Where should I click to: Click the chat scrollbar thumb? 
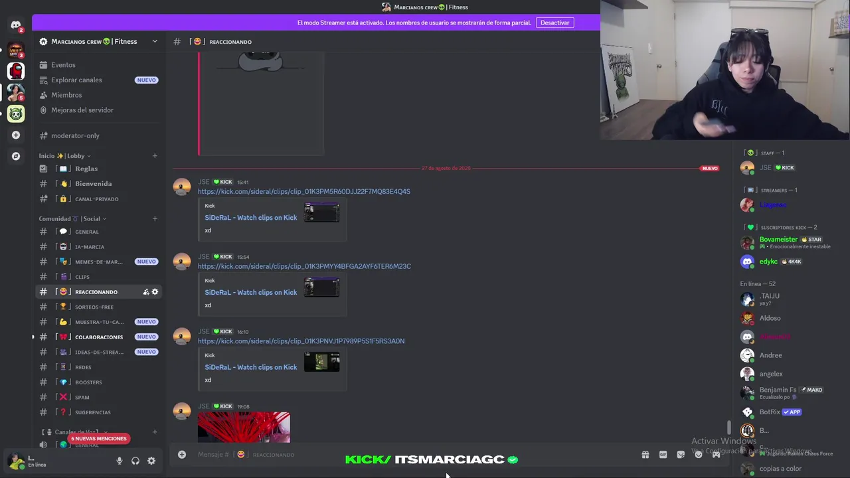point(728,428)
